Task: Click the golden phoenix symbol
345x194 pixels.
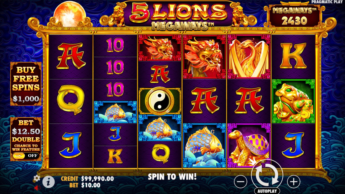Action: click(x=249, y=56)
